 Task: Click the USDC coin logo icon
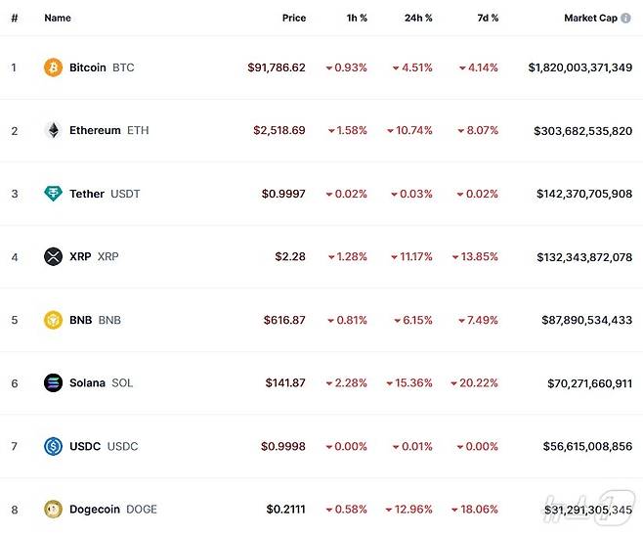click(x=53, y=446)
